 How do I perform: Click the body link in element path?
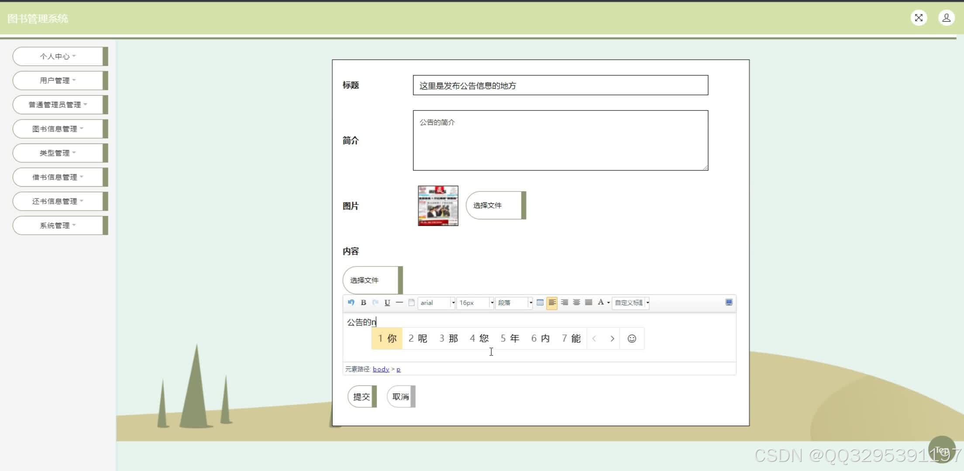click(x=381, y=369)
